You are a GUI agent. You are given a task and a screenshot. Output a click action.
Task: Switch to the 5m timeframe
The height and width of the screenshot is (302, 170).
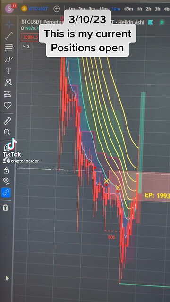point(92,9)
